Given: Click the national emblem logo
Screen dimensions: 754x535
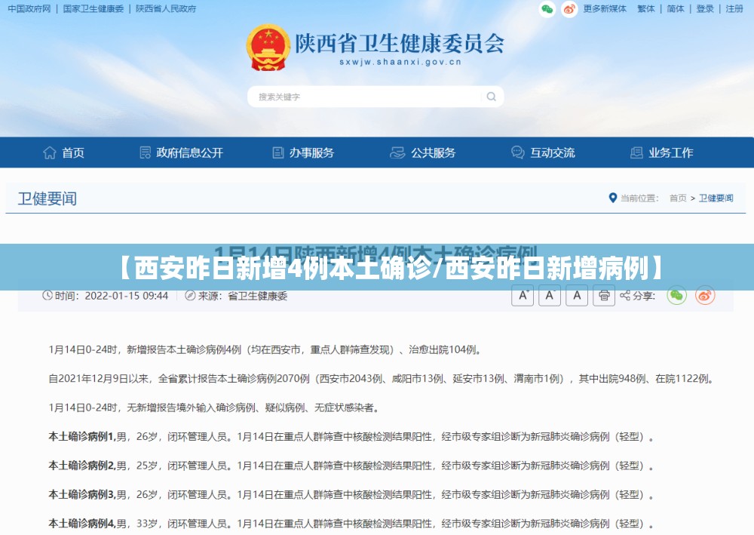Looking at the screenshot, I should [268, 48].
